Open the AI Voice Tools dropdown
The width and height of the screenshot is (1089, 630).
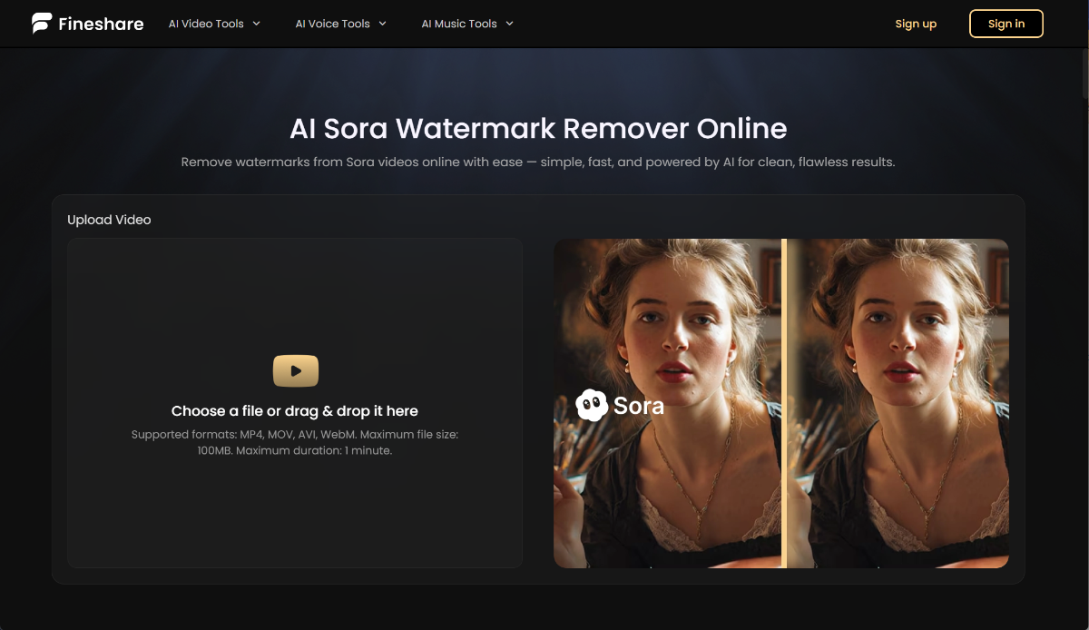tap(334, 24)
